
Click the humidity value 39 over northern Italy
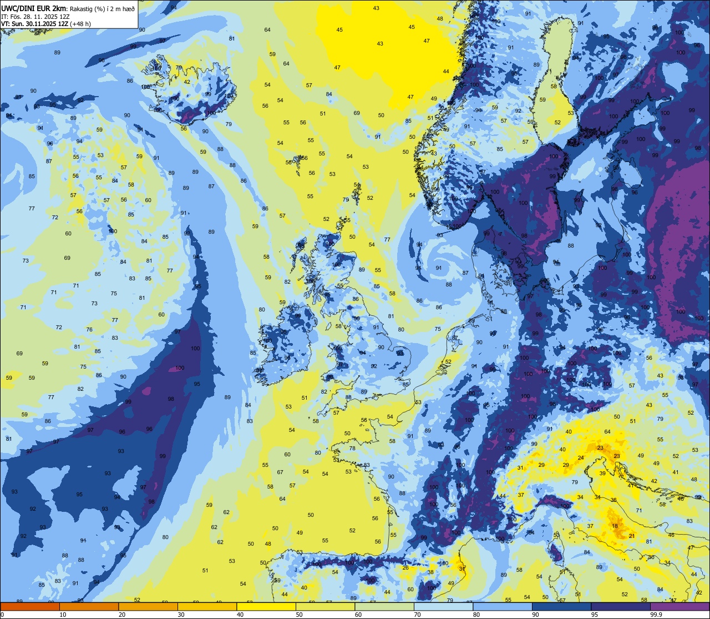coord(602,474)
